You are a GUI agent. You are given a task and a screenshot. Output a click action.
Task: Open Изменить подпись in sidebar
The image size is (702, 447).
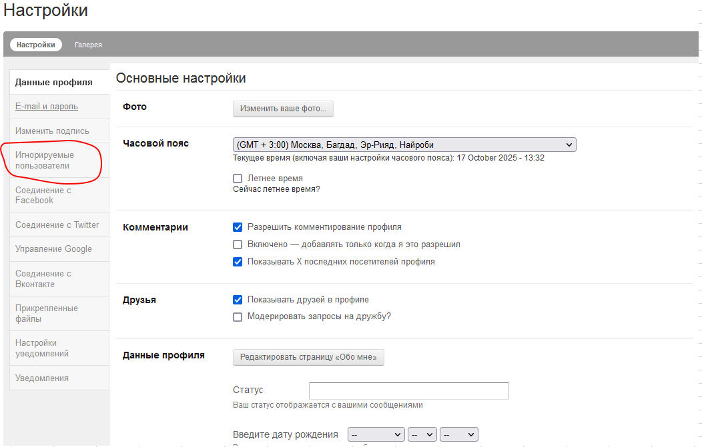(x=52, y=131)
